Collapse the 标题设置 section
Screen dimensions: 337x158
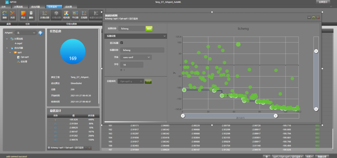tap(136, 36)
